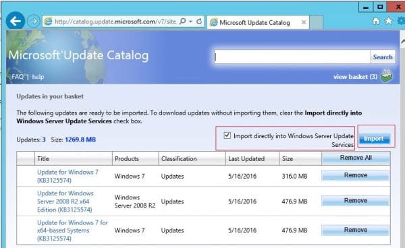This screenshot has width=405, height=248.
Task: Close the Microsoft Update Catalog tab
Action: [x=304, y=22]
